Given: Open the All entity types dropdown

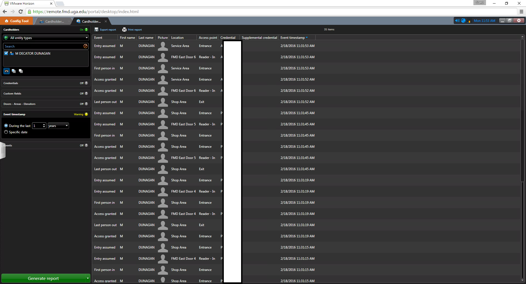Looking at the screenshot, I should click(x=46, y=38).
